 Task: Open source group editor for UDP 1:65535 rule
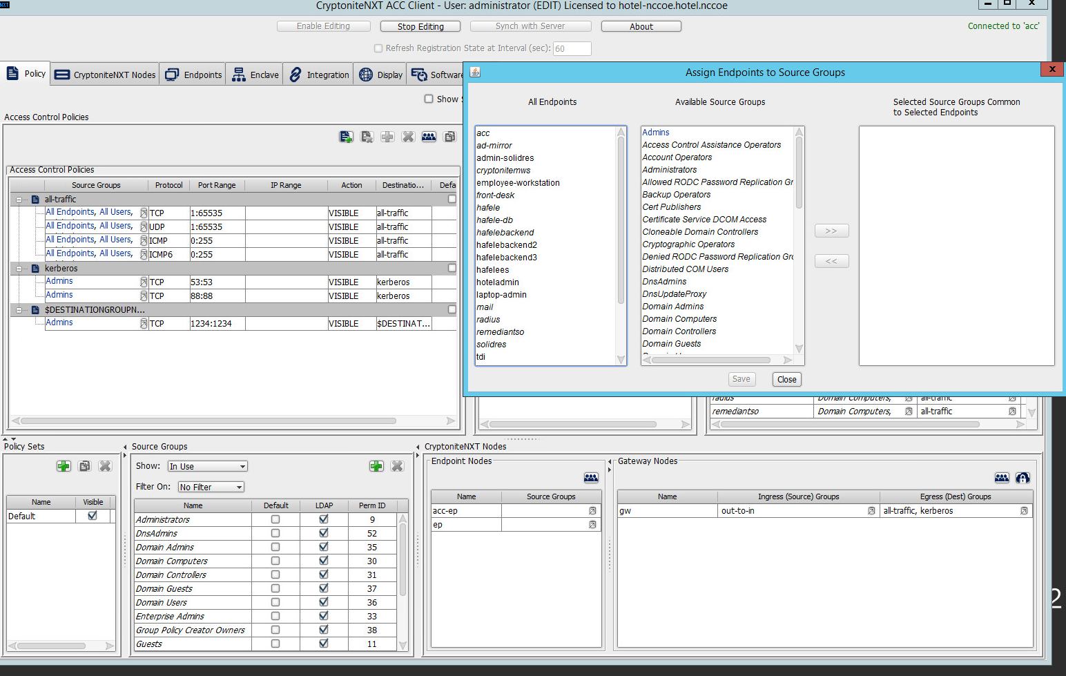click(144, 226)
